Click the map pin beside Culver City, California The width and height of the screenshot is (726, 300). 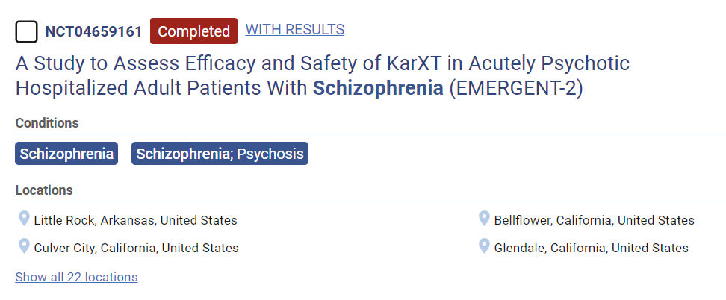tap(24, 246)
